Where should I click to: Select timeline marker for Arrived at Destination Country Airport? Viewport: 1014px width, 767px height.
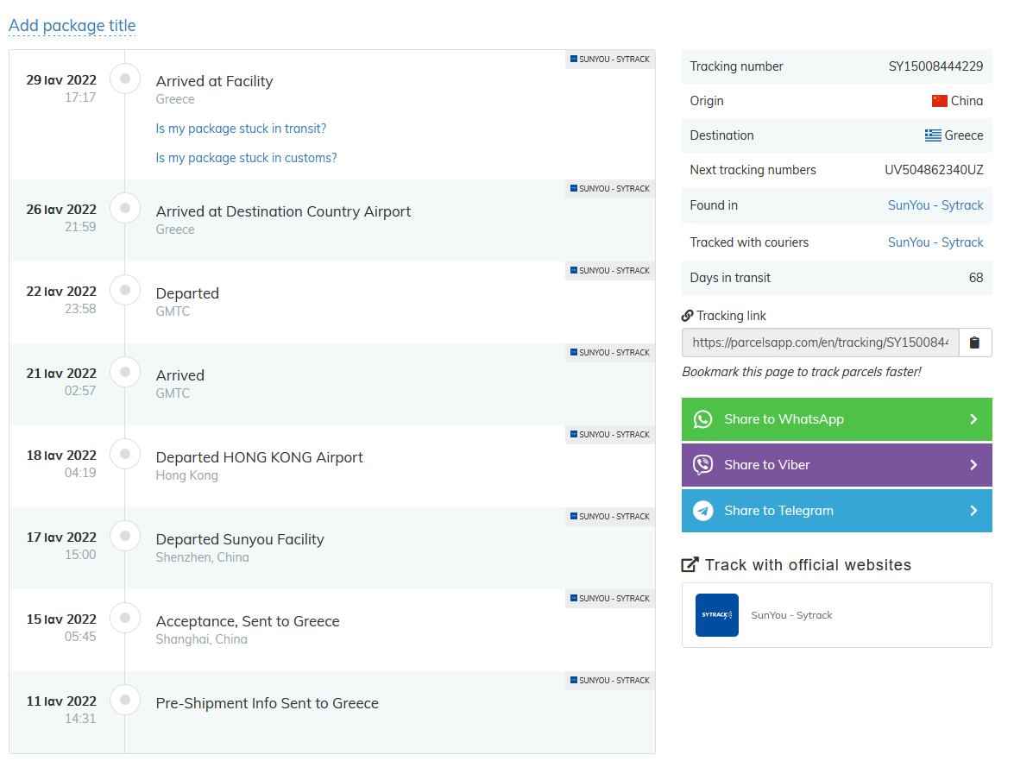125,208
